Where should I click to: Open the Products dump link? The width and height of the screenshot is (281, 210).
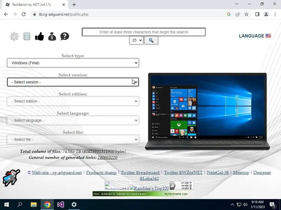tap(101, 173)
